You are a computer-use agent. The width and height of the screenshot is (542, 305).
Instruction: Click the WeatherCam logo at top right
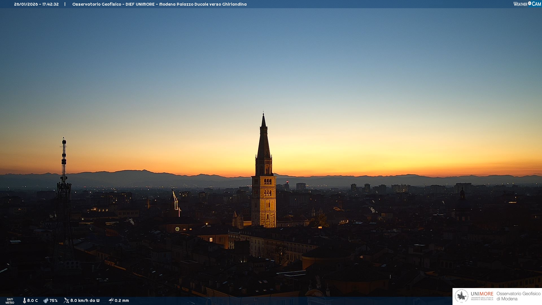[527, 4]
